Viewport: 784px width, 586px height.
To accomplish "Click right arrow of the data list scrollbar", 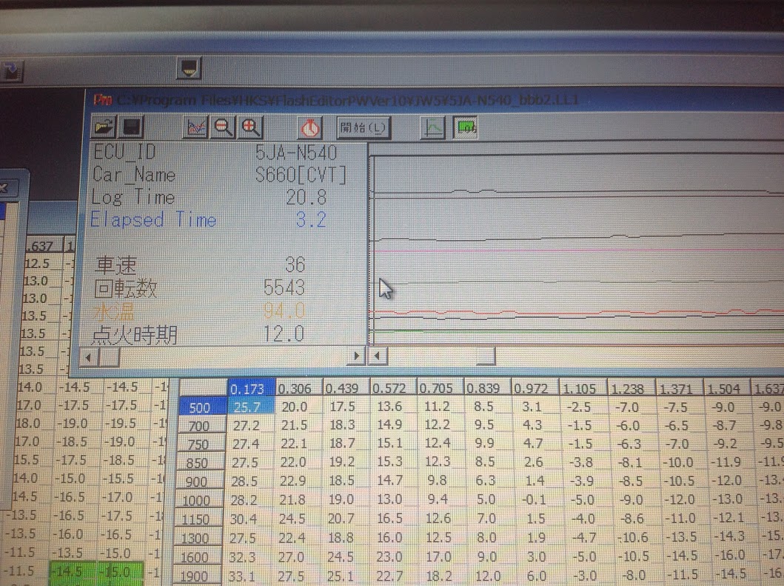I will click(x=357, y=356).
